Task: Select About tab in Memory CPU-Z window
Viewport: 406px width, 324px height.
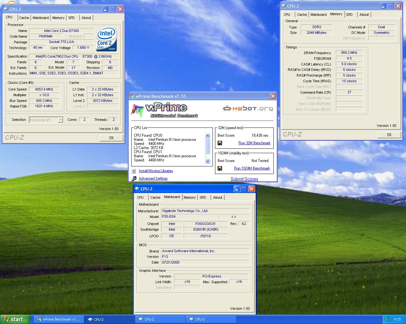Action: point(364,15)
